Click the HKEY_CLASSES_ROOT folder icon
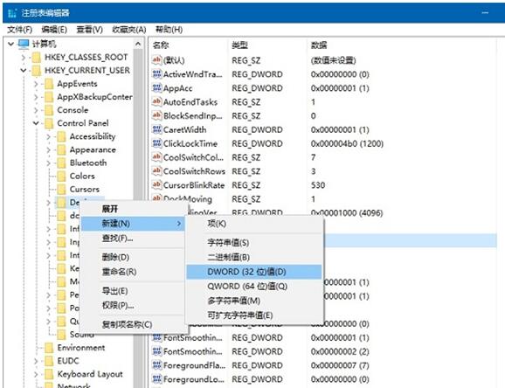The image size is (505, 388). point(37,58)
